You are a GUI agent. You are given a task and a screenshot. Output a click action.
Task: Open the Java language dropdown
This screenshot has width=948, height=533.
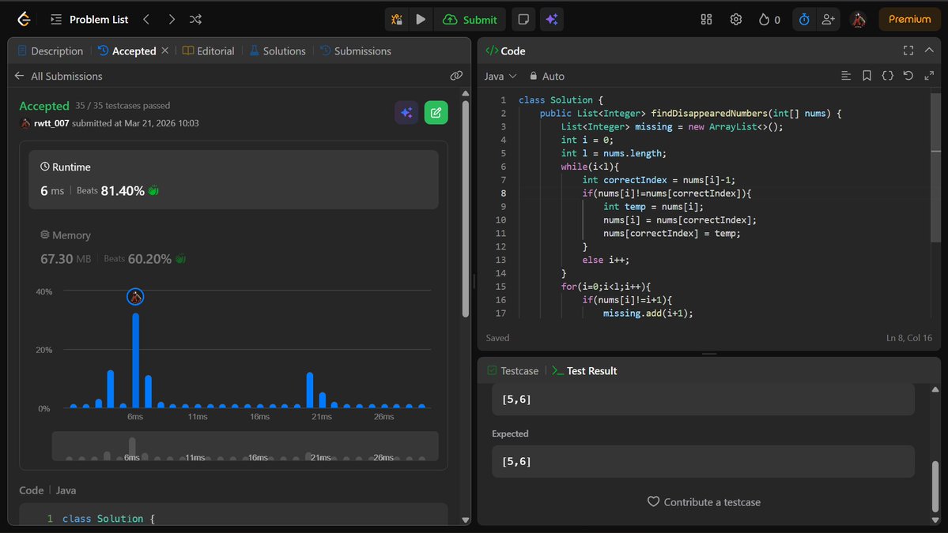500,76
